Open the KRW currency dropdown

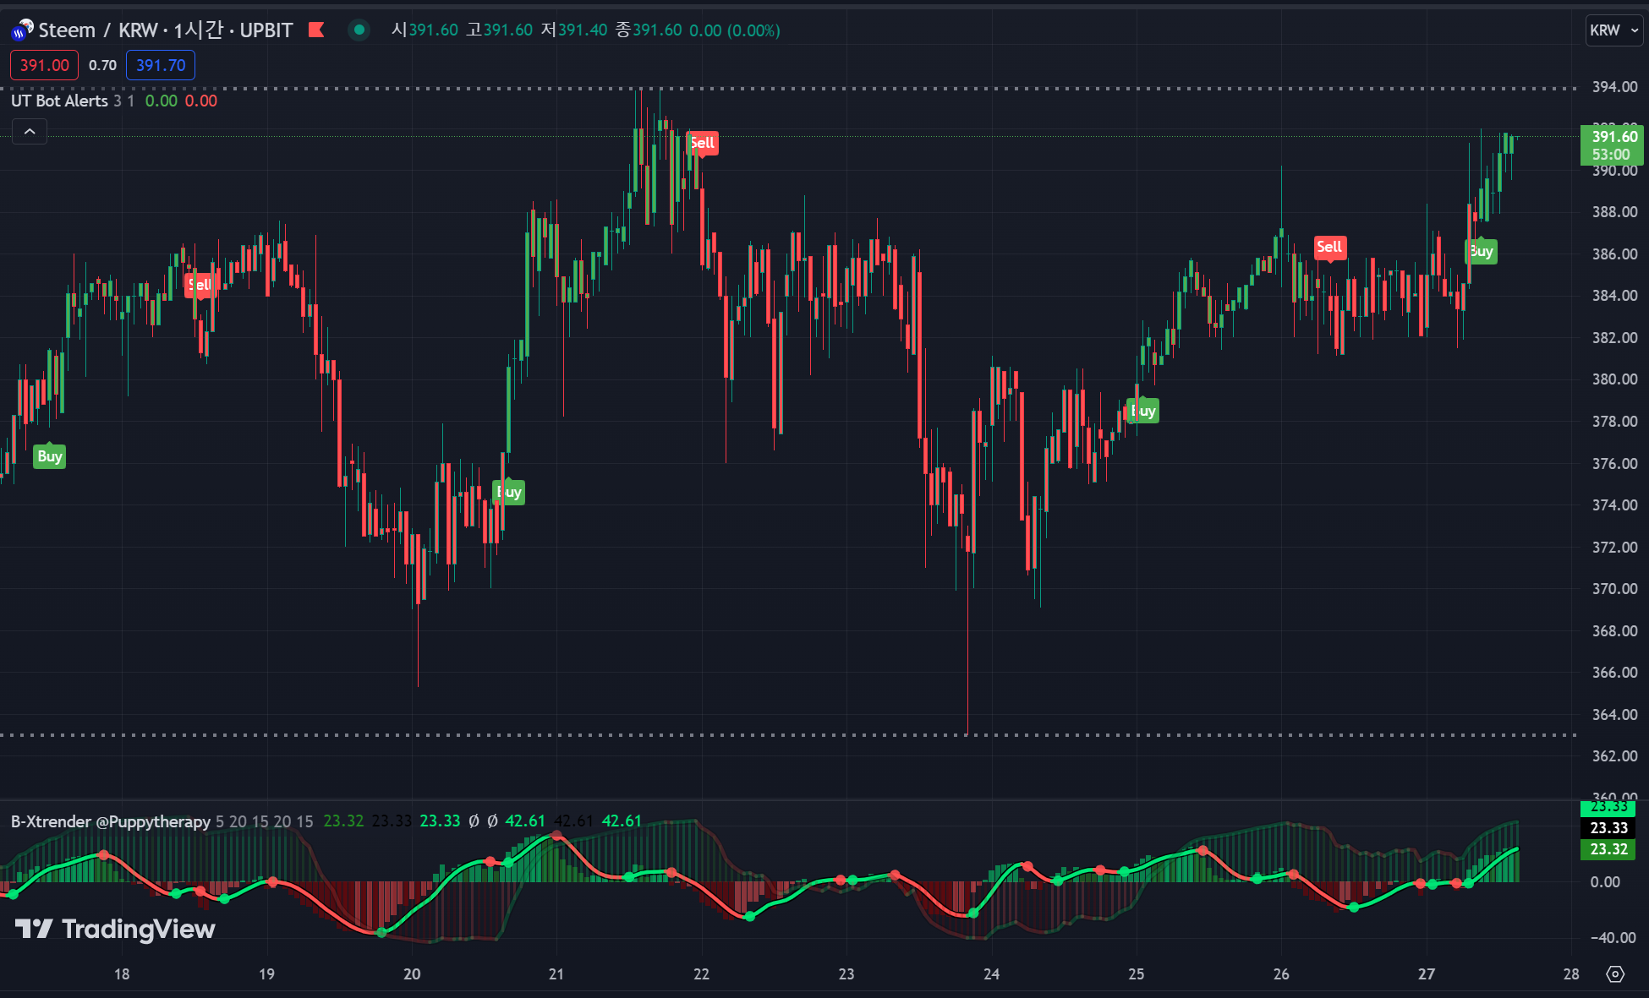click(x=1613, y=30)
